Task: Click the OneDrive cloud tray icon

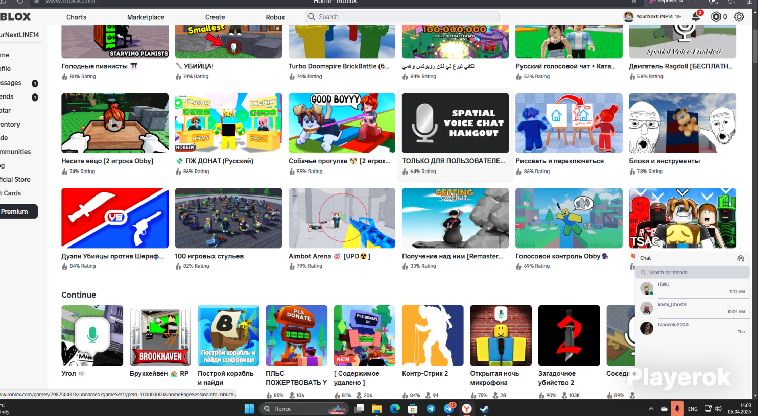Action: (664, 409)
